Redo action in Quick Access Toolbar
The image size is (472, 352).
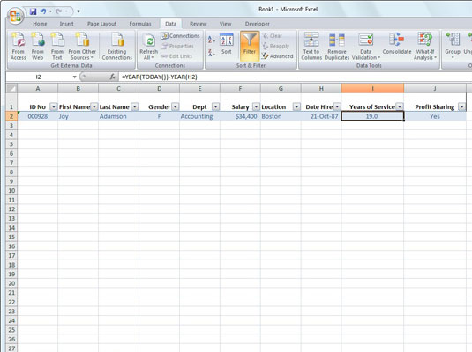59,11
